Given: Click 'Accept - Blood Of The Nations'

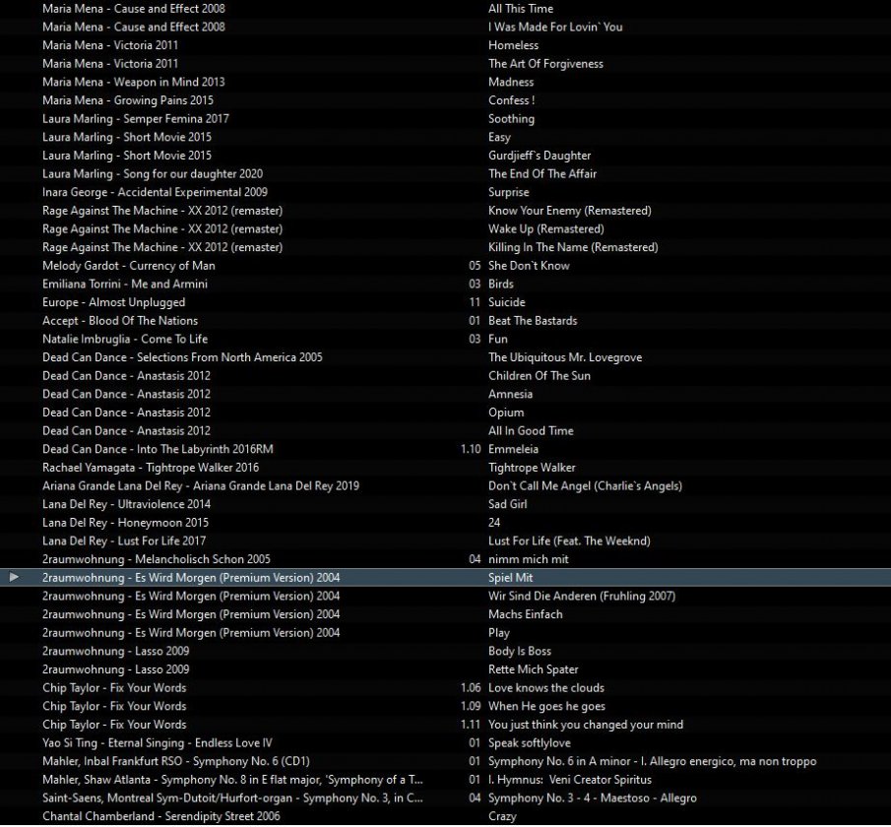Looking at the screenshot, I should pyautogui.click(x=120, y=321).
